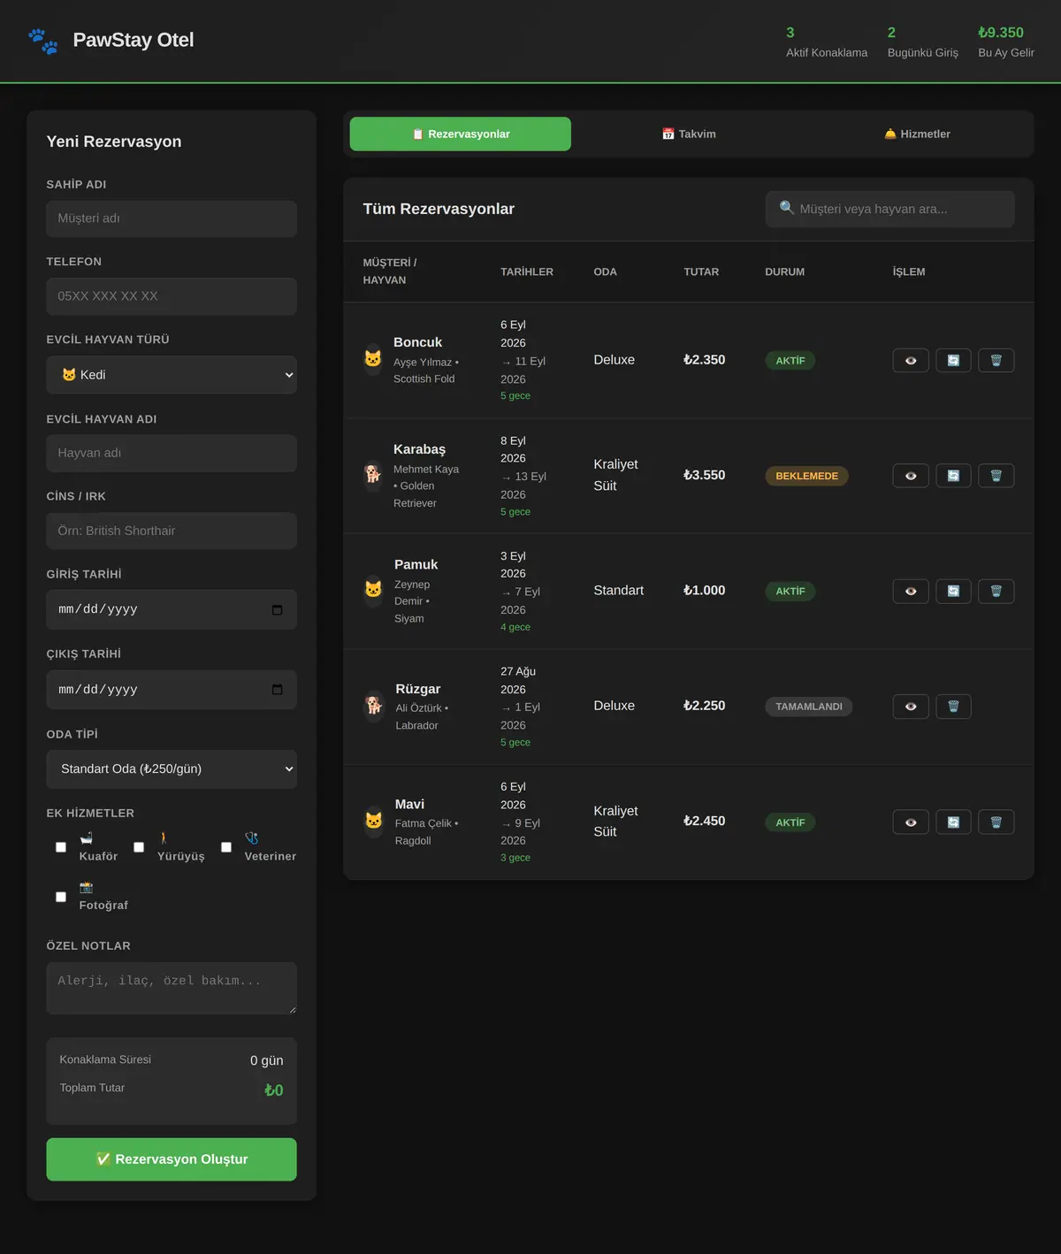Select the Fotoğraf service option
The width and height of the screenshot is (1061, 1254).
click(x=61, y=897)
